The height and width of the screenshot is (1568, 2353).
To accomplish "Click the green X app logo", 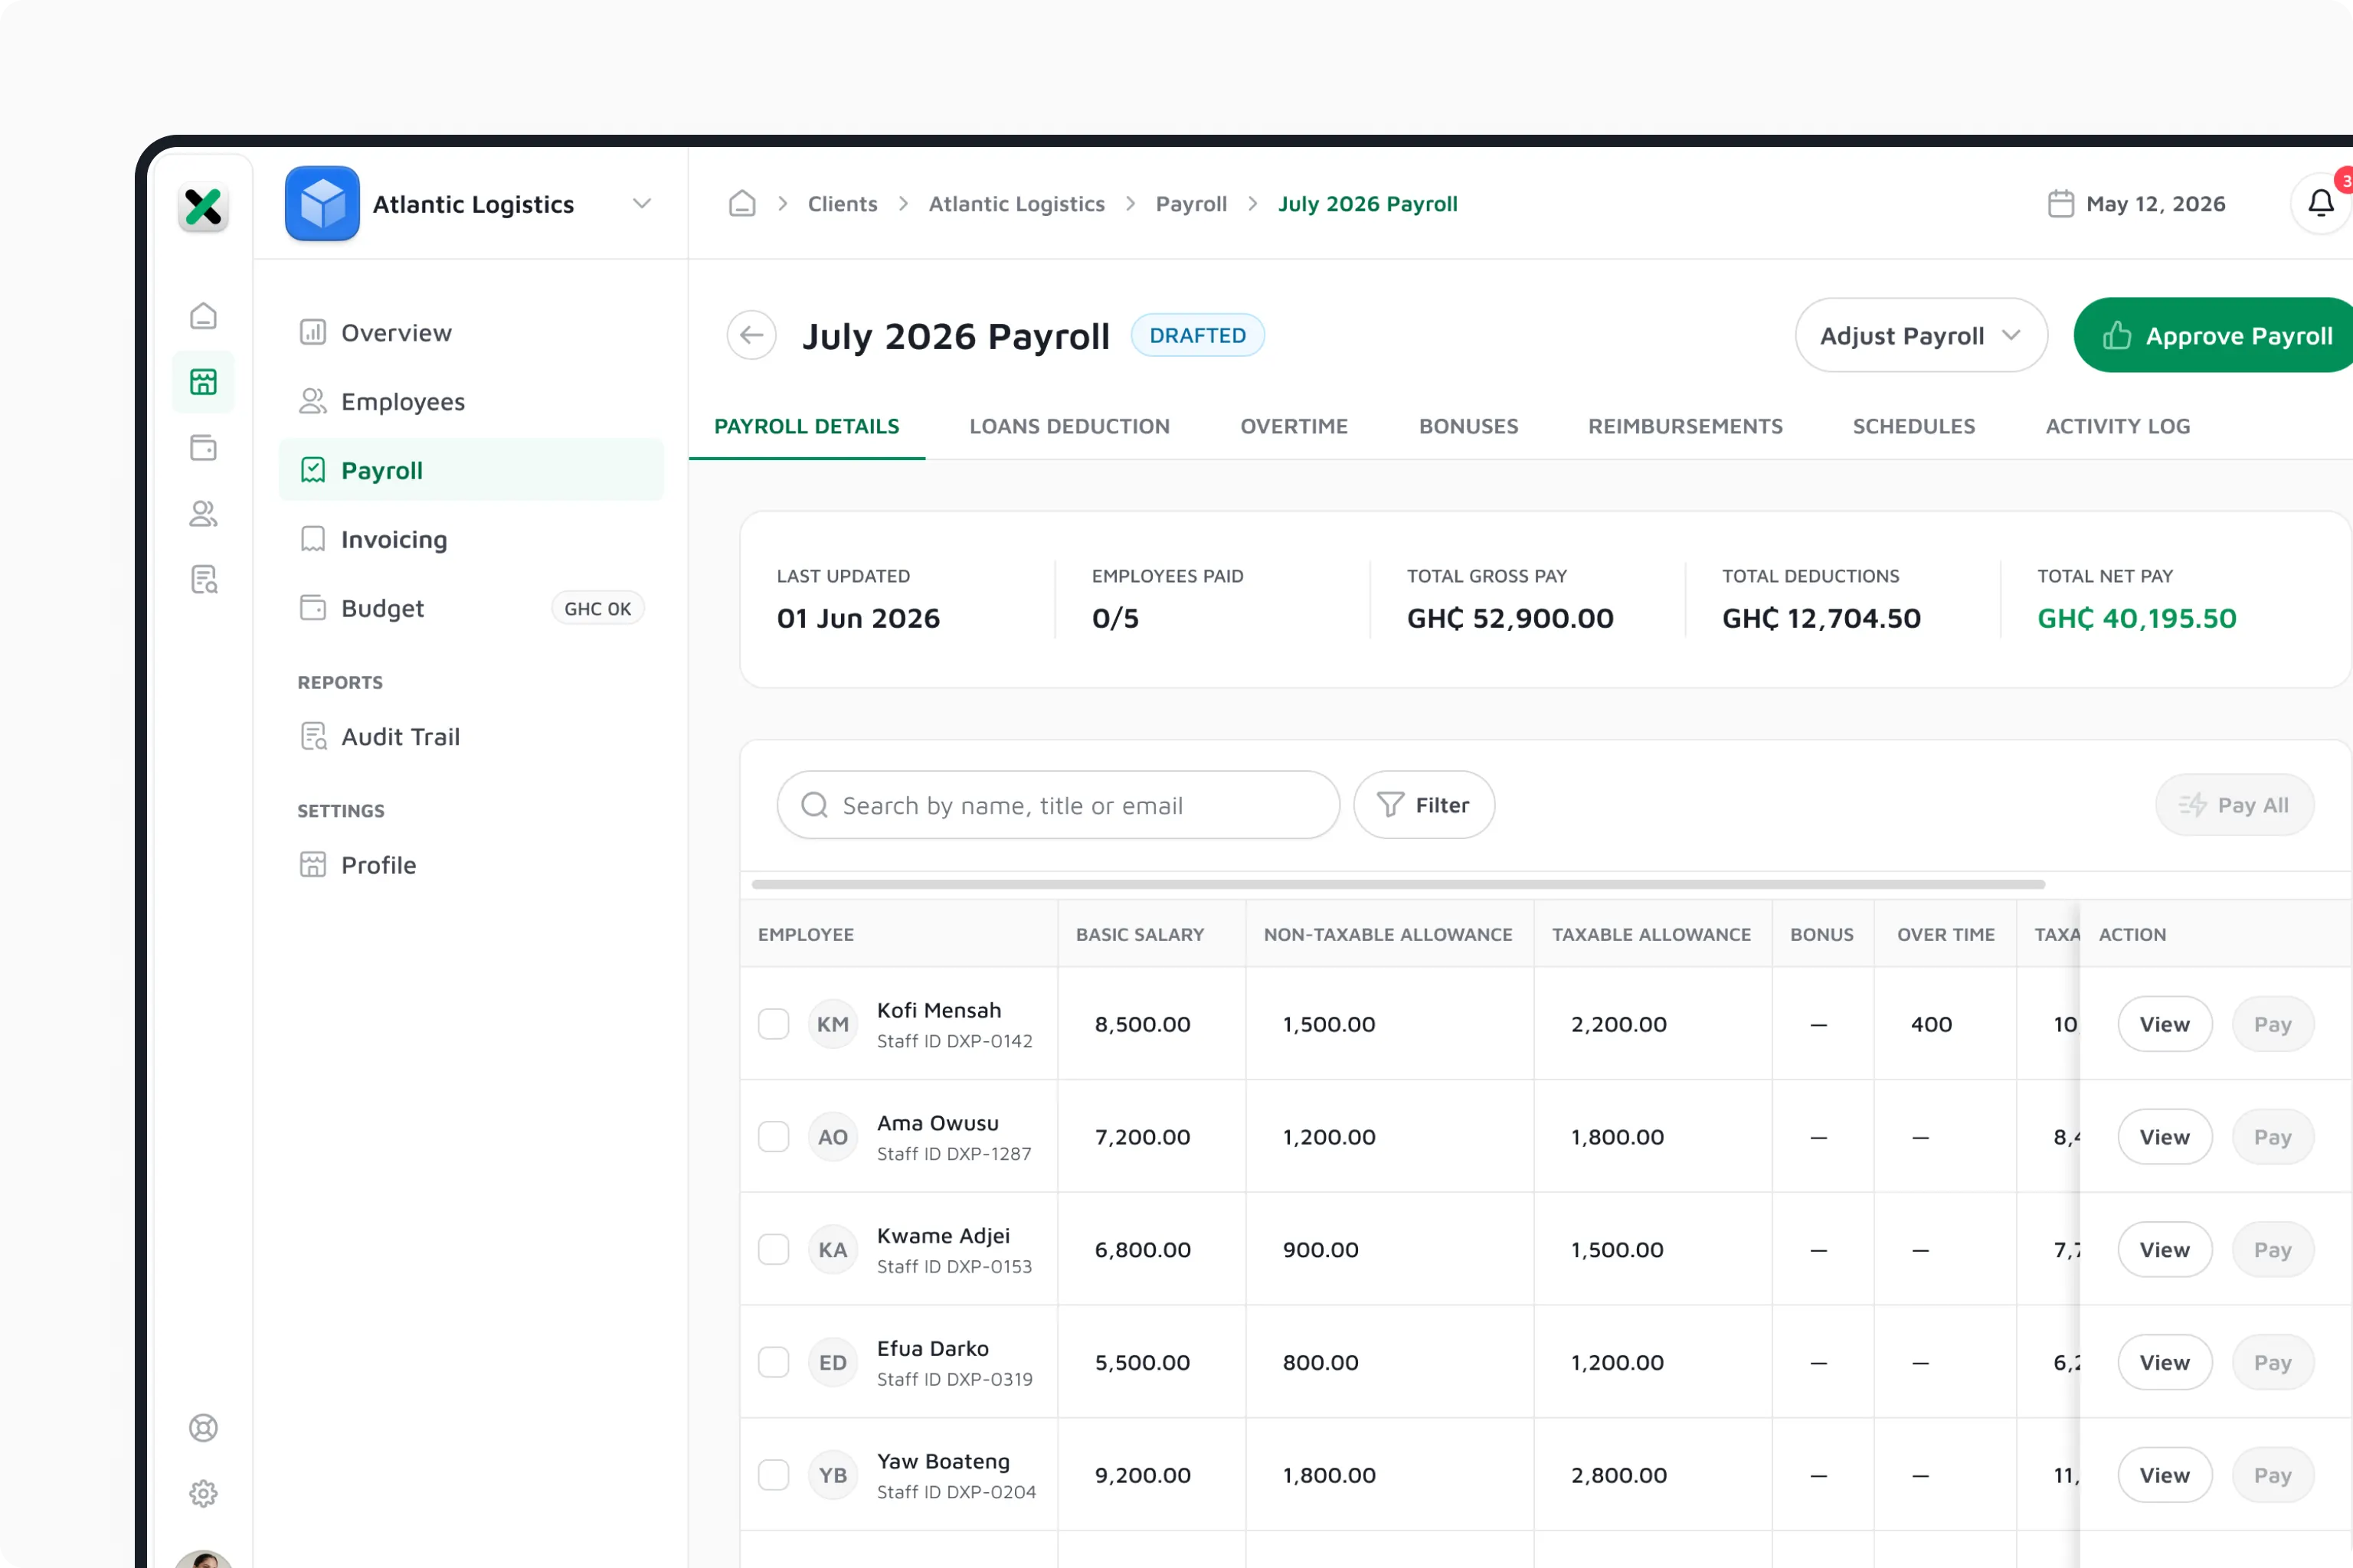I will [x=203, y=207].
